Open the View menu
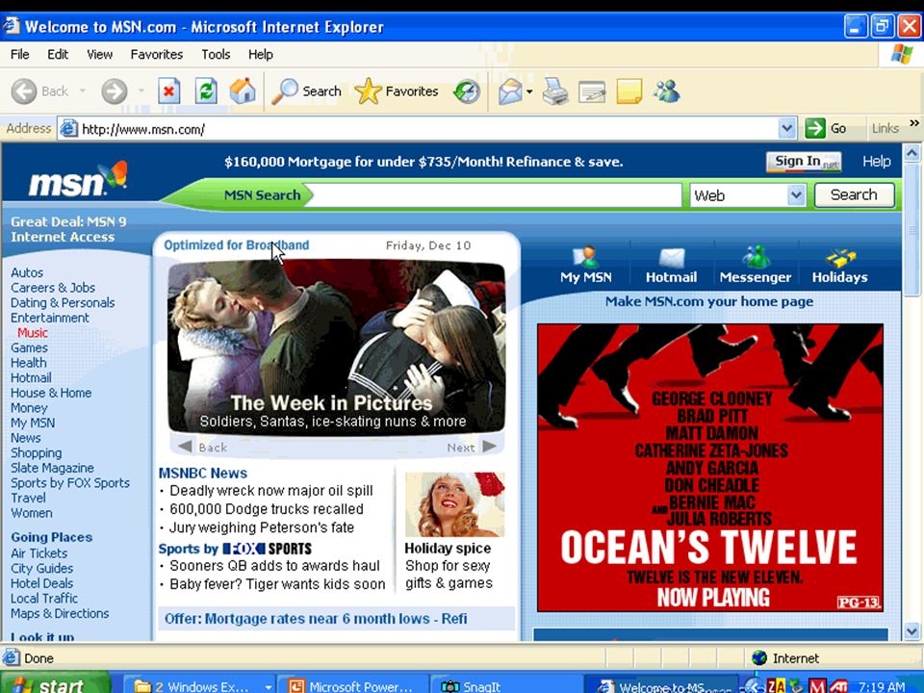Image resolution: width=924 pixels, height=693 pixels. point(99,54)
